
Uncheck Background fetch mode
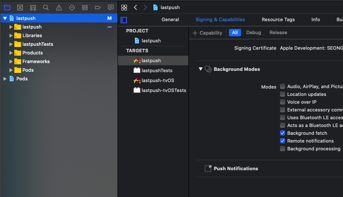tap(283, 133)
